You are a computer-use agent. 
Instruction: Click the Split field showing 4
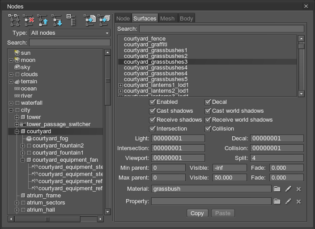point(277,158)
